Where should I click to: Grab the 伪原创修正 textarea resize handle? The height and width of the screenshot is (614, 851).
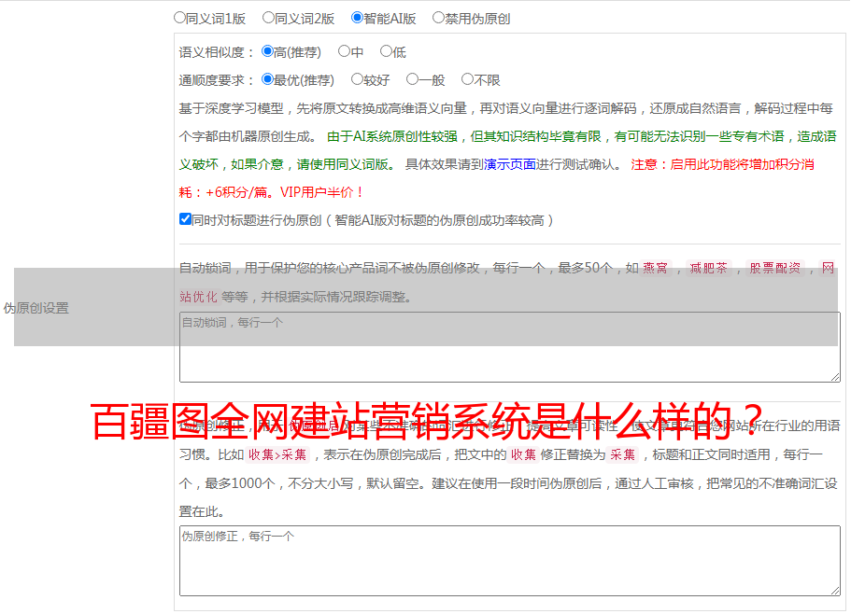click(x=835, y=591)
